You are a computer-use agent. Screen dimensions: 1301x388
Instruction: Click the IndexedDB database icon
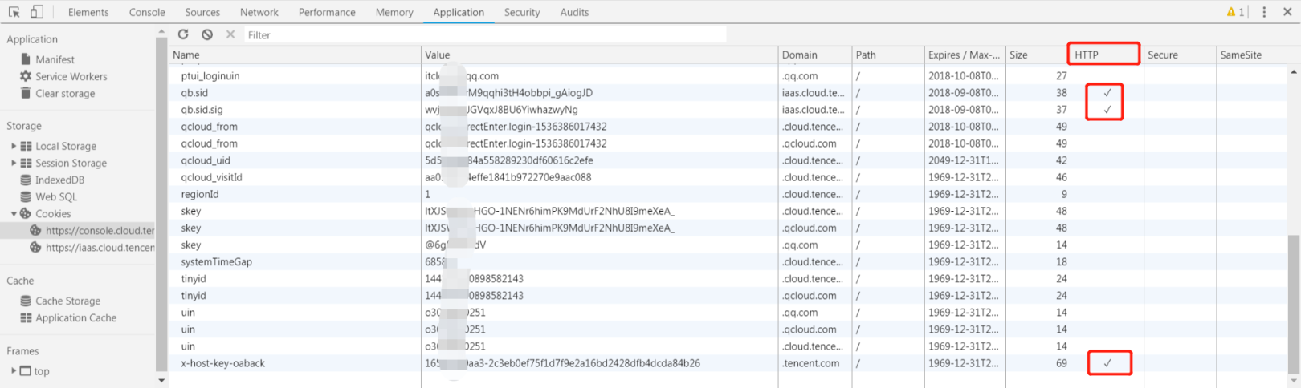26,180
